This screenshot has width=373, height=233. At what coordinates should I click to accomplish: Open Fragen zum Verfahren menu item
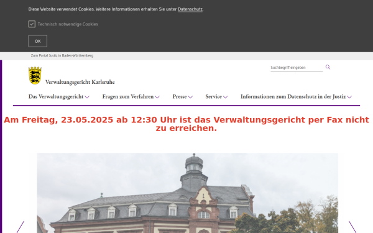128,96
